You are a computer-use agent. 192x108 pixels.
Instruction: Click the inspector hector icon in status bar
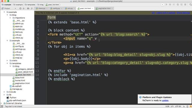click(x=187, y=106)
